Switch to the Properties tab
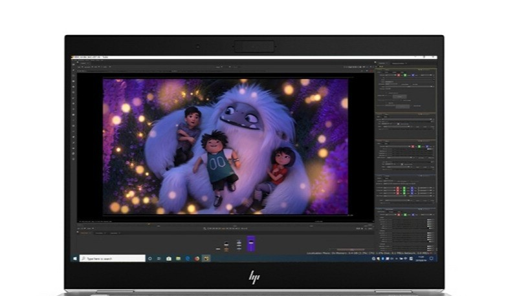 [382, 63]
